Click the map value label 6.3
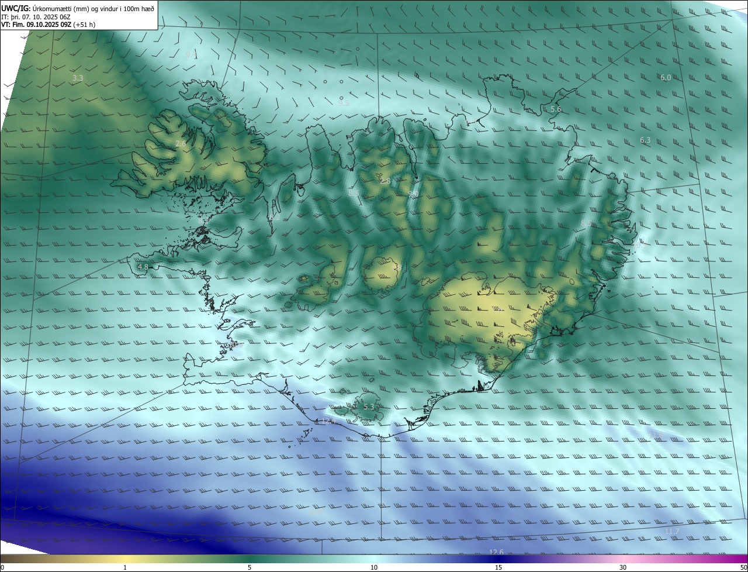The image size is (748, 572). [x=645, y=140]
